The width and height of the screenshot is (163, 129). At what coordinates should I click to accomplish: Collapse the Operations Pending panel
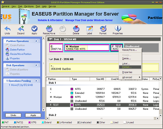coord(36,81)
